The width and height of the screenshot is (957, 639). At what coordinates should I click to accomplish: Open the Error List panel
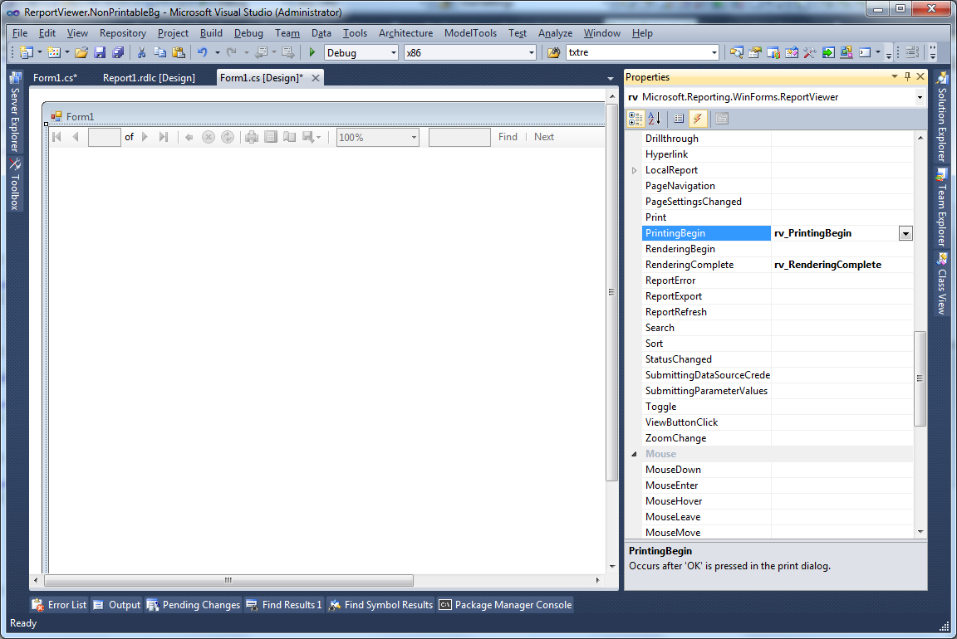pyautogui.click(x=60, y=605)
